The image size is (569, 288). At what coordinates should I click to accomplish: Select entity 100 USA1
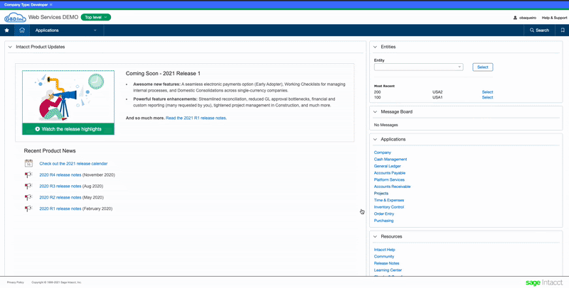pyautogui.click(x=487, y=97)
